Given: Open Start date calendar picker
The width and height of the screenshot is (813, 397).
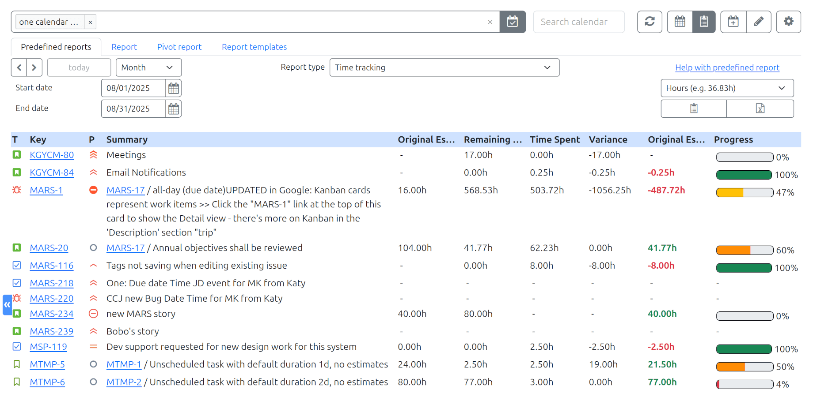Looking at the screenshot, I should coord(174,88).
